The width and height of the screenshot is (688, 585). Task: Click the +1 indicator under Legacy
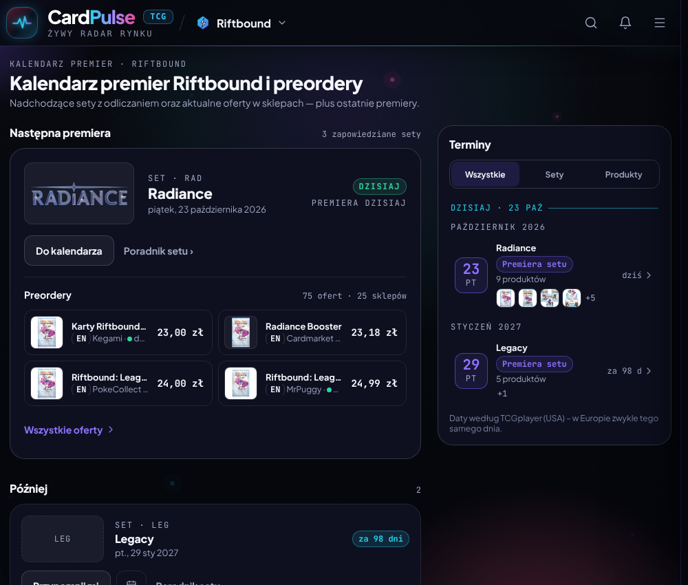pyautogui.click(x=502, y=394)
